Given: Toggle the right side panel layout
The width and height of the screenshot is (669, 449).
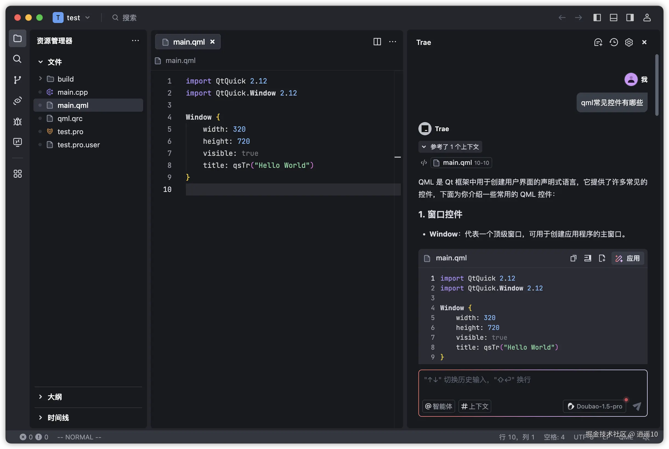Looking at the screenshot, I should (630, 18).
